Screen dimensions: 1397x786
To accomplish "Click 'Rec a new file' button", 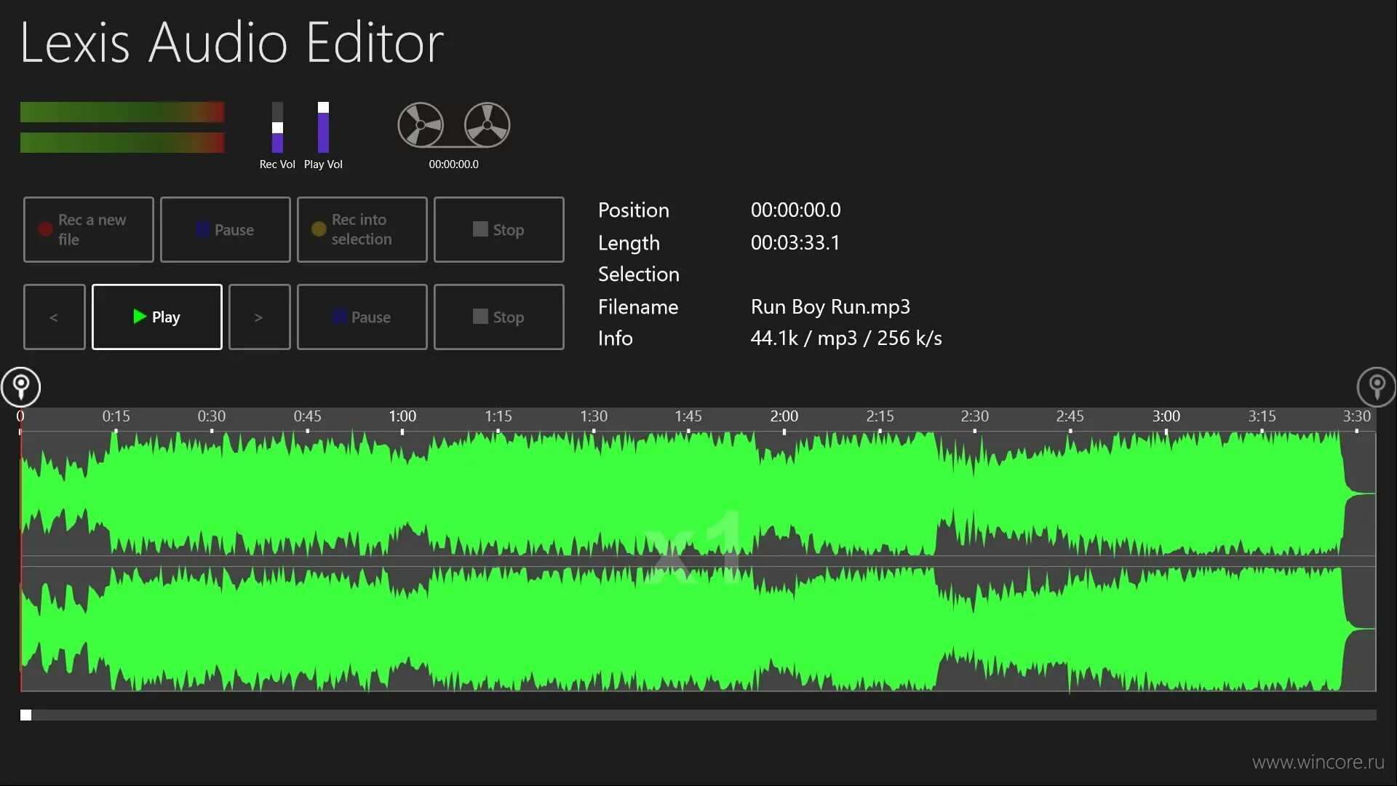I will (x=89, y=229).
